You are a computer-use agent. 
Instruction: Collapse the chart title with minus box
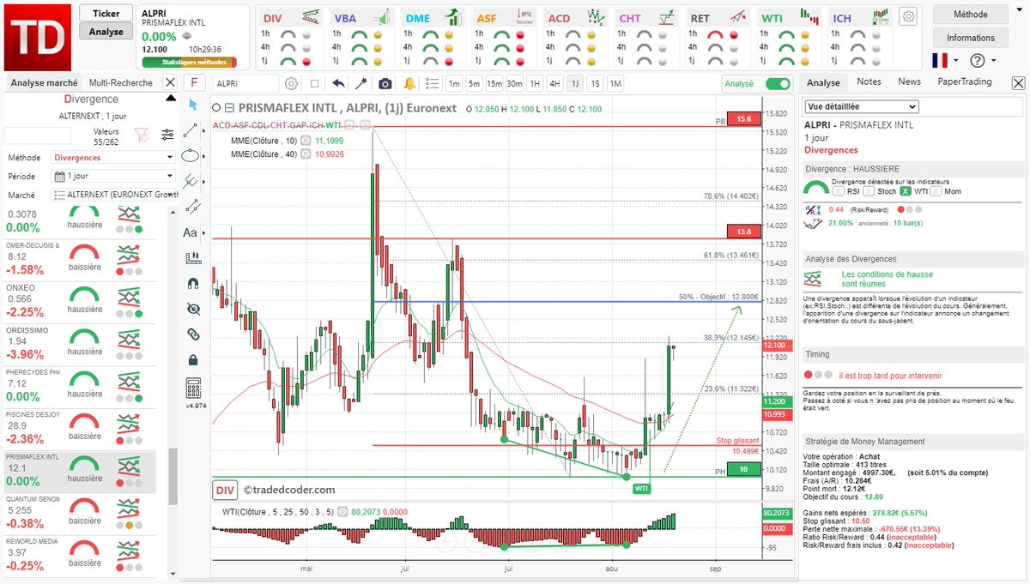tap(229, 109)
